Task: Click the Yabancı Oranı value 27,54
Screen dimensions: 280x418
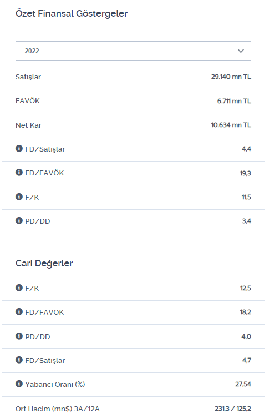Action: [x=243, y=384]
